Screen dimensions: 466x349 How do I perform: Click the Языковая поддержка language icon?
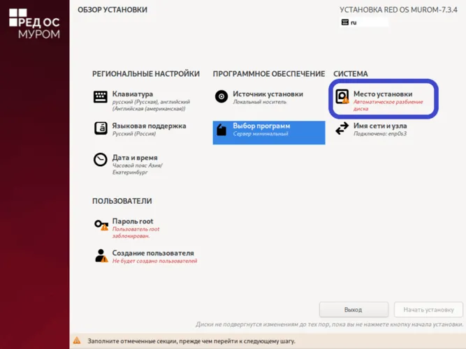click(x=101, y=128)
